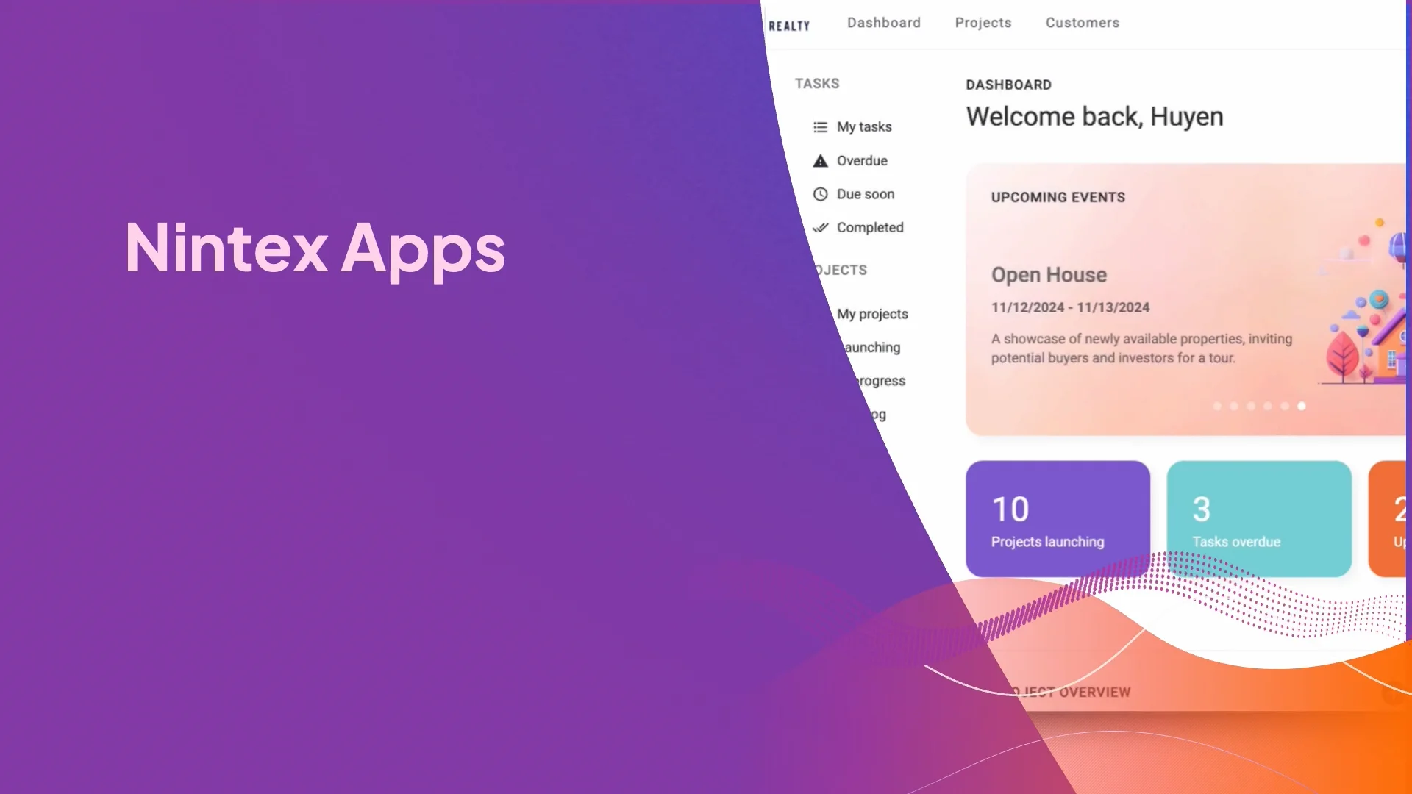
Task: Open the Customers page
Action: [x=1082, y=23]
